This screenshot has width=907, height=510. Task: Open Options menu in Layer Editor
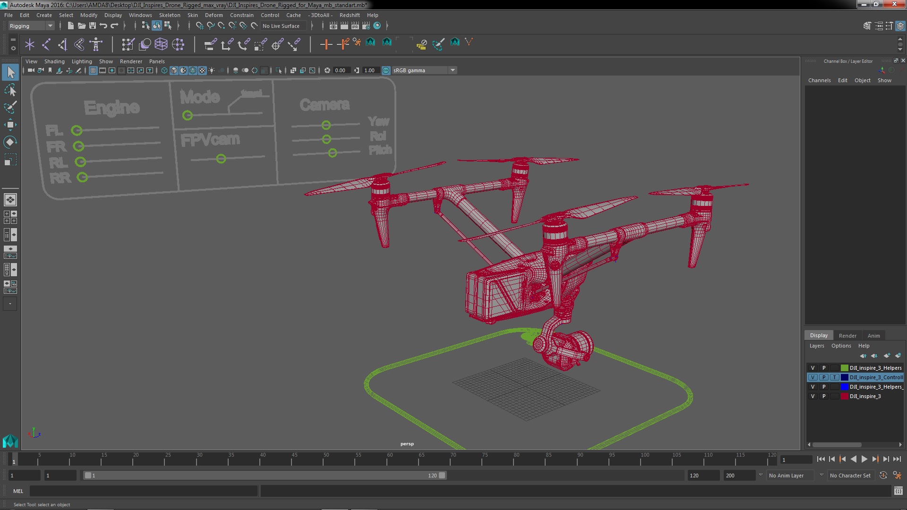click(x=841, y=346)
